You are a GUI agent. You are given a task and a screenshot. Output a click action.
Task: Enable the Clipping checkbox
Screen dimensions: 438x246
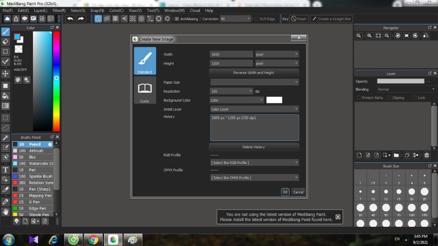389,98
